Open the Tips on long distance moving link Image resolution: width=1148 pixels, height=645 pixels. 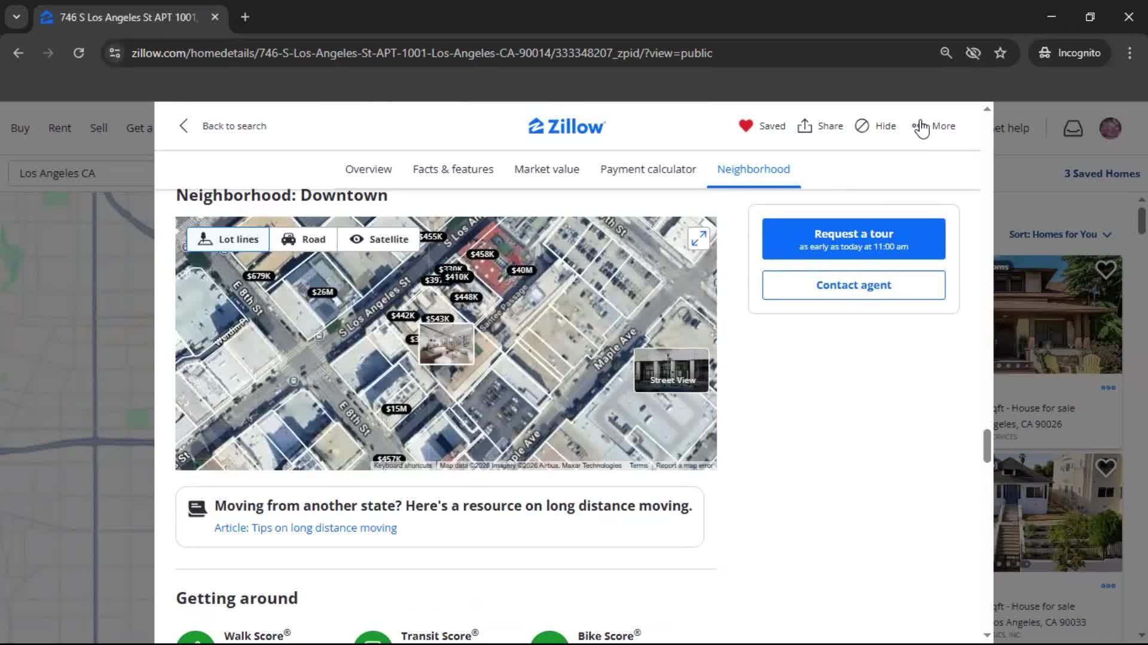(306, 527)
